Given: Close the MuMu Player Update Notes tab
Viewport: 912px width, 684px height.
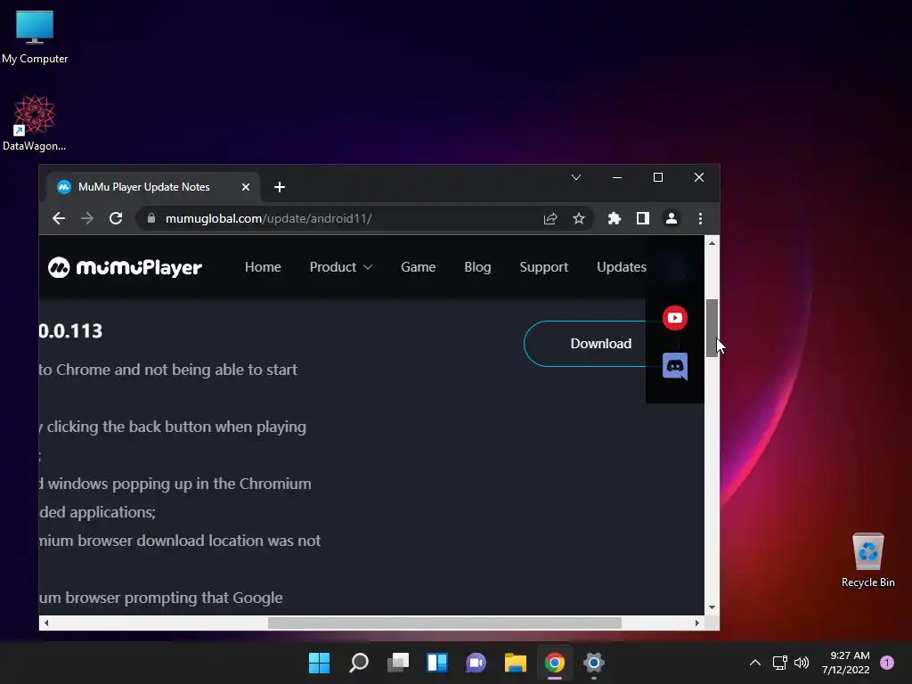Looking at the screenshot, I should (246, 187).
